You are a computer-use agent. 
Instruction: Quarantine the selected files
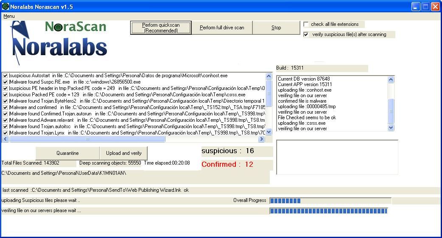[67, 153]
